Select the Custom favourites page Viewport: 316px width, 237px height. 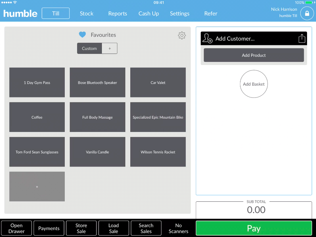click(x=89, y=48)
